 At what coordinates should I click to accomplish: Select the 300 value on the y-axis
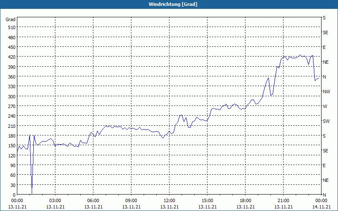[x=12, y=97]
